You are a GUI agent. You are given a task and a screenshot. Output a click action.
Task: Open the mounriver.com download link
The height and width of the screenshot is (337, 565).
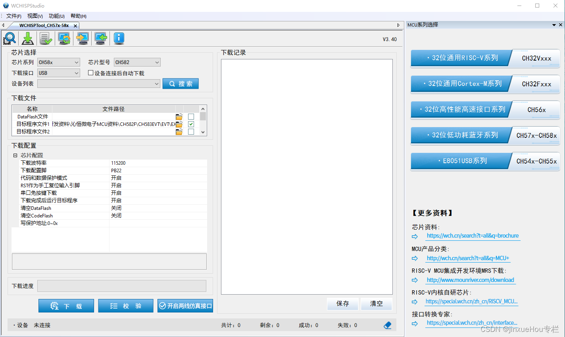pyautogui.click(x=470, y=280)
